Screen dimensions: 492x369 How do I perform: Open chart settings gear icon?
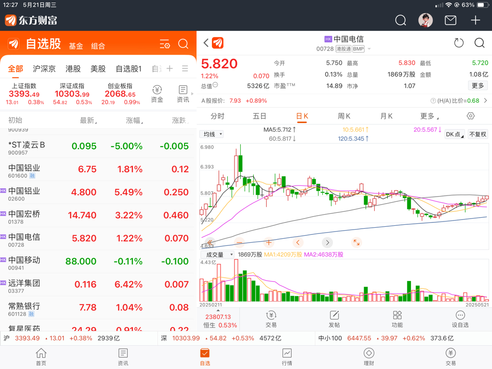(470, 116)
